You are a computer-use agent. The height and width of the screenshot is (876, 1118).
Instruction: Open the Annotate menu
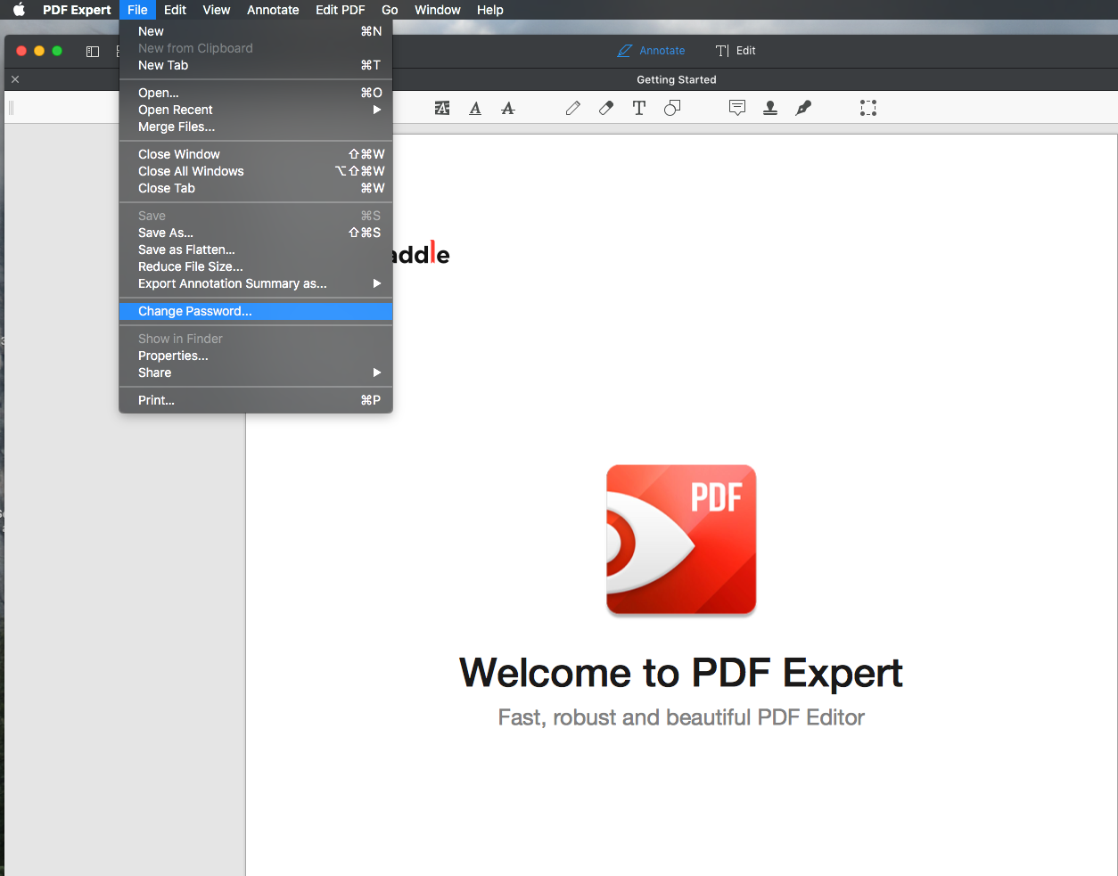273,10
